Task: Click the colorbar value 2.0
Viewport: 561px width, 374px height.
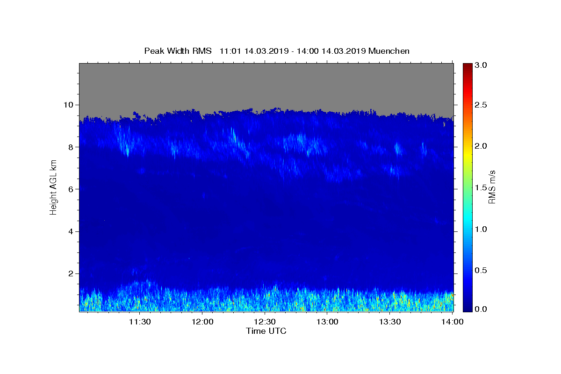Action: click(x=482, y=146)
